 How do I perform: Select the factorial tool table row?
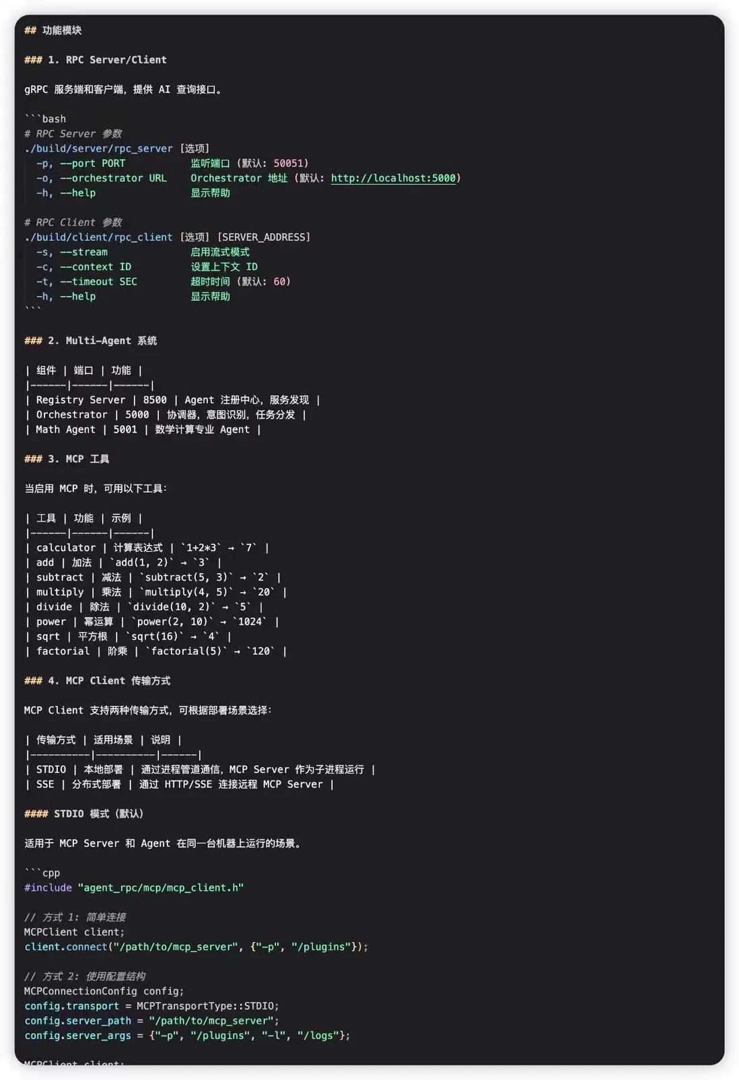155,651
